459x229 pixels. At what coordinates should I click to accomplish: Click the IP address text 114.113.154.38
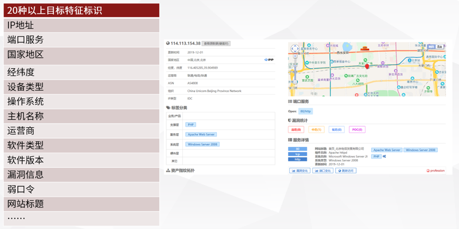185,44
